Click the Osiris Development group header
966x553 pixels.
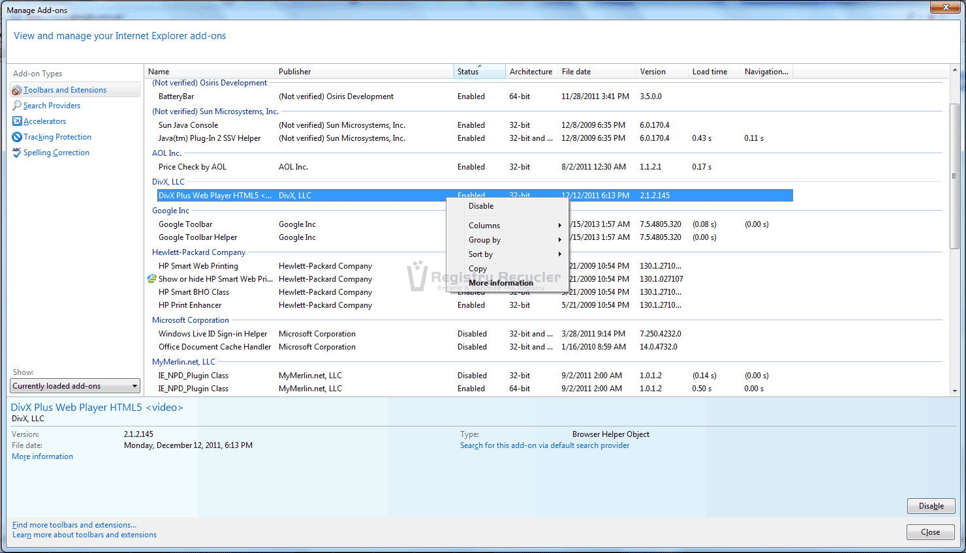tap(210, 83)
